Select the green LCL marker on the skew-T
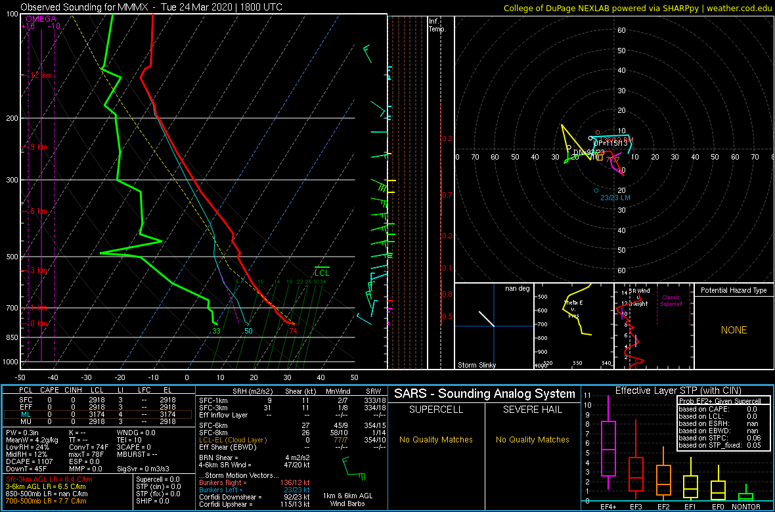Screen dimensions: 775x512 [321, 272]
